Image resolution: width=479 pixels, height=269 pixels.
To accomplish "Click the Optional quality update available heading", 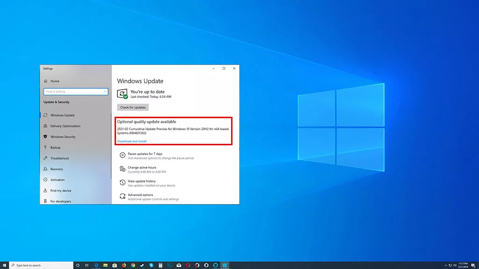I will (146, 122).
